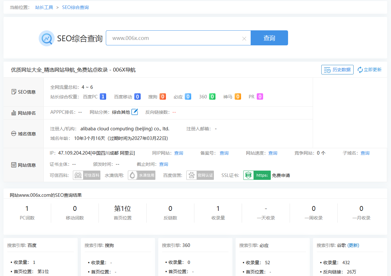Click the blue 查询 search button

[269, 38]
